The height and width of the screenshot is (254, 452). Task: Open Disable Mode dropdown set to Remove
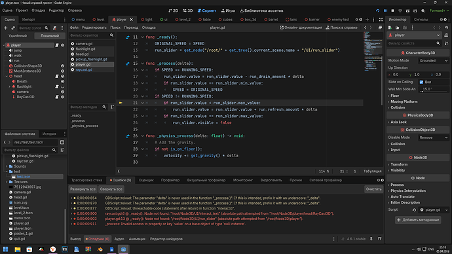434,137
